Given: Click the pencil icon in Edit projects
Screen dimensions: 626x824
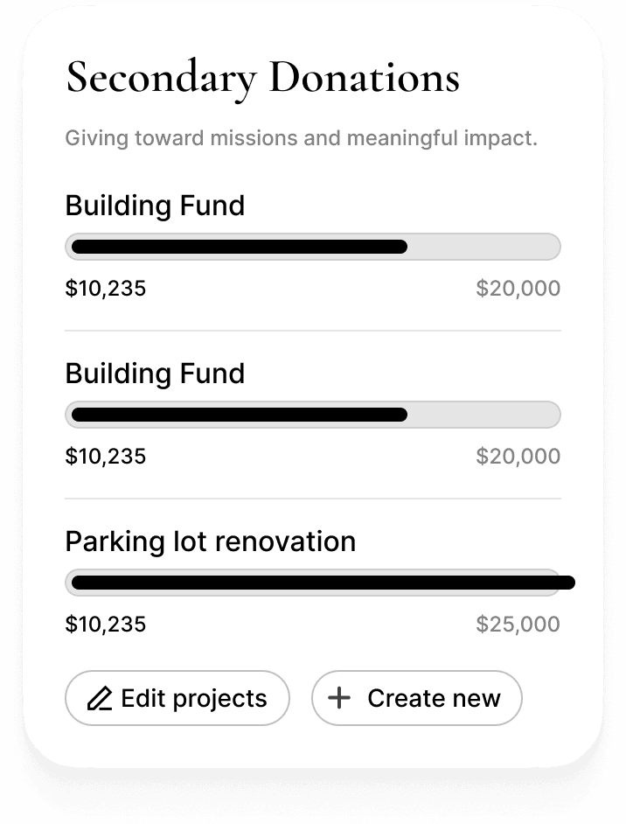Looking at the screenshot, I should pos(101,699).
